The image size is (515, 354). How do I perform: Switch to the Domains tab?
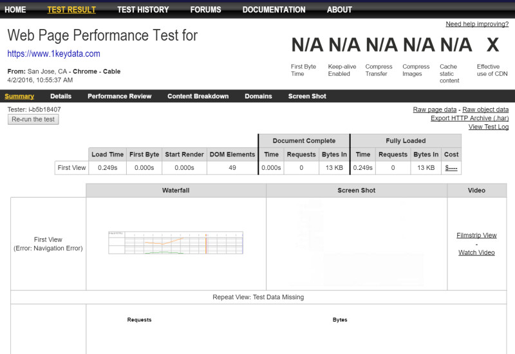point(258,96)
